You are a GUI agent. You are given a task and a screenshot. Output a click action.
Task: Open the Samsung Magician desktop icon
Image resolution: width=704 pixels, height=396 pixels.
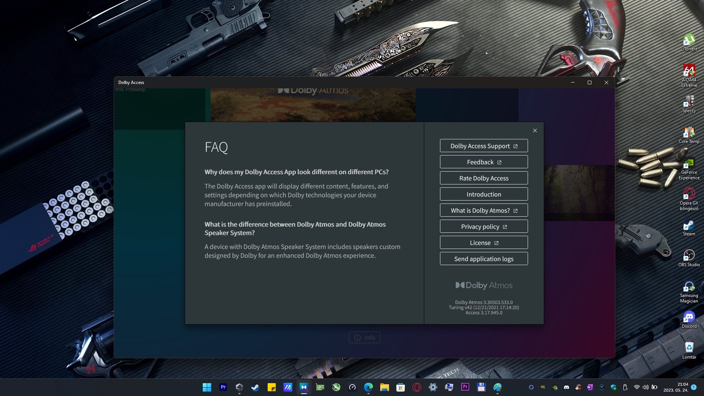(x=689, y=291)
